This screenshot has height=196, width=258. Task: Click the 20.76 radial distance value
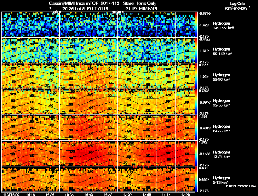pos(68,9)
